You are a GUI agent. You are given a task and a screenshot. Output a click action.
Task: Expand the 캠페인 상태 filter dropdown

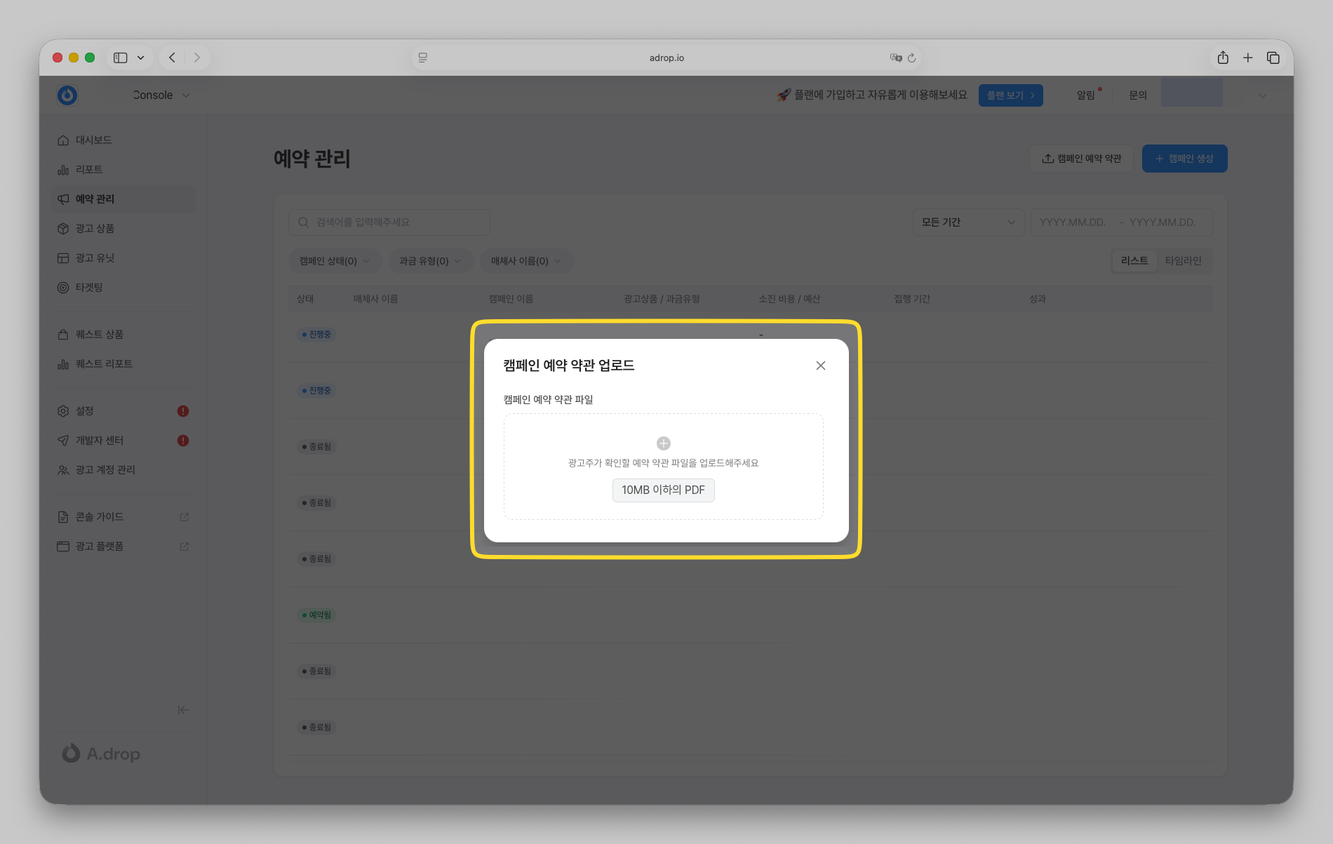pos(335,261)
